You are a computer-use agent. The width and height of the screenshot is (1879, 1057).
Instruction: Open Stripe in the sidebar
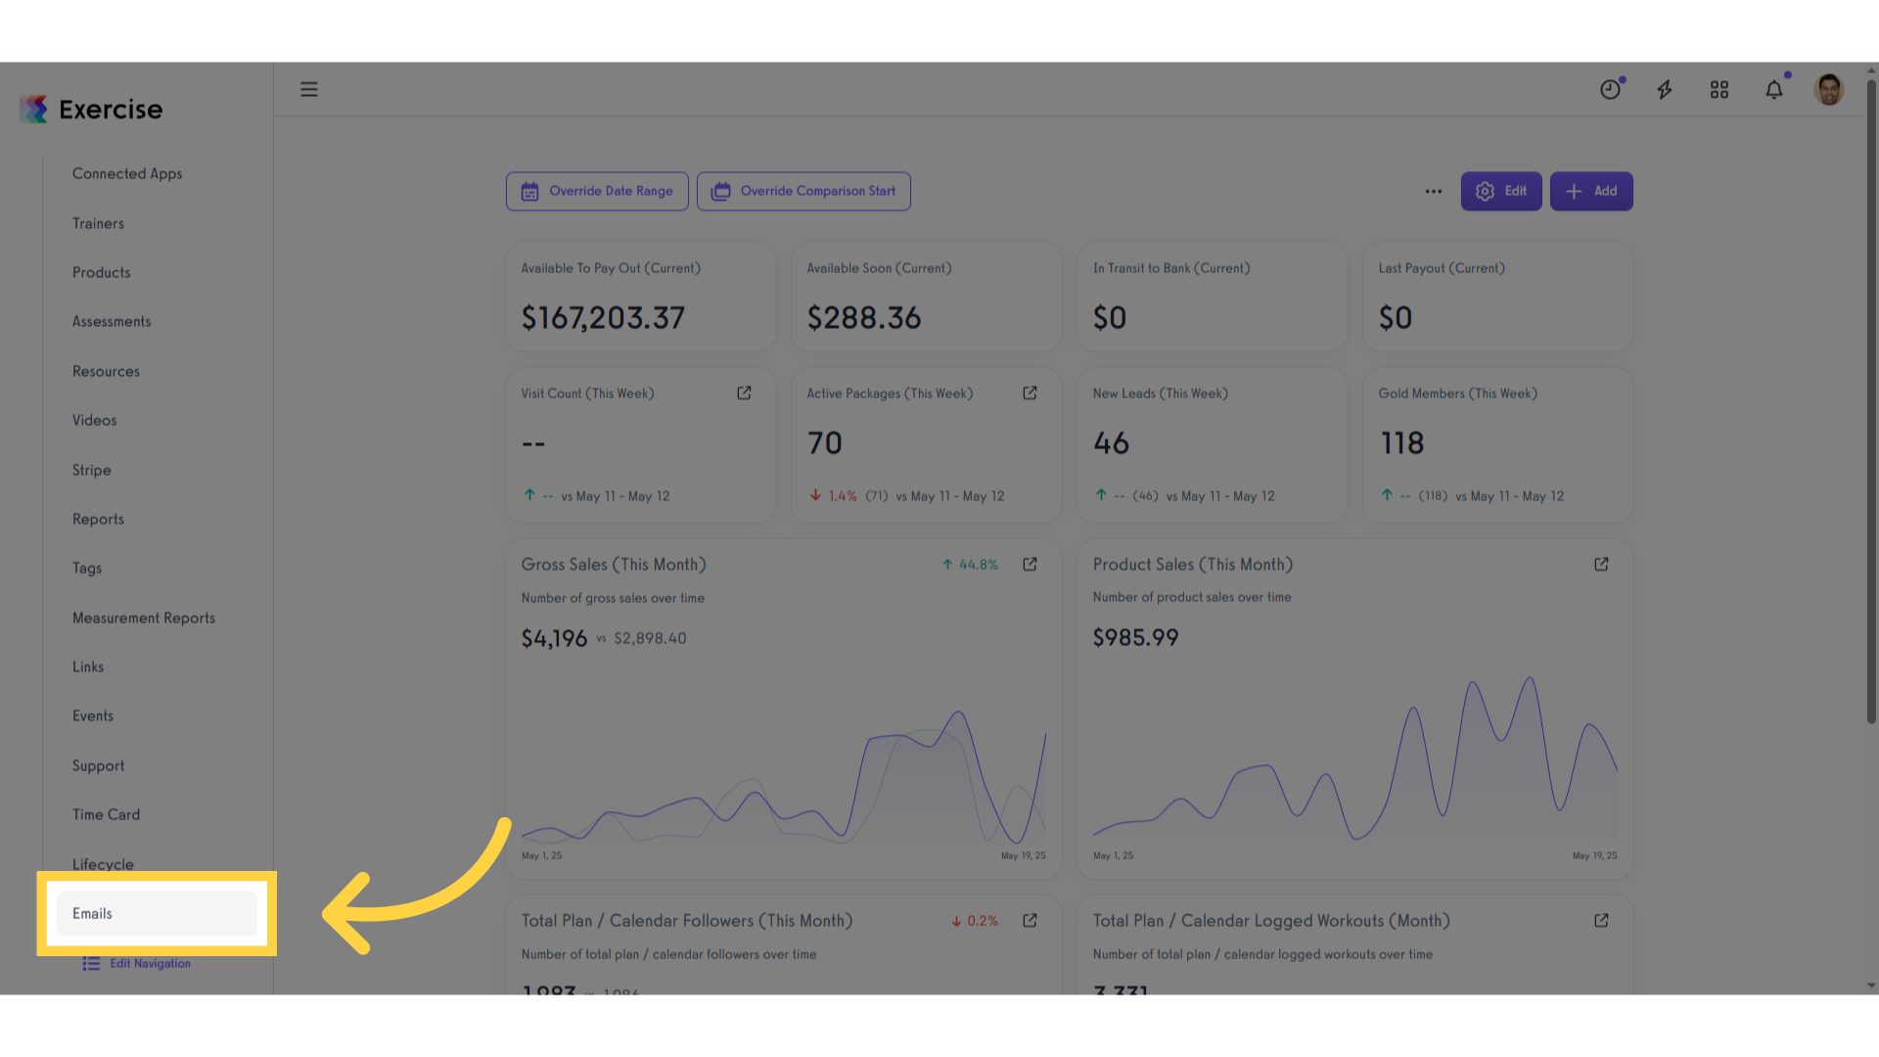click(x=92, y=470)
